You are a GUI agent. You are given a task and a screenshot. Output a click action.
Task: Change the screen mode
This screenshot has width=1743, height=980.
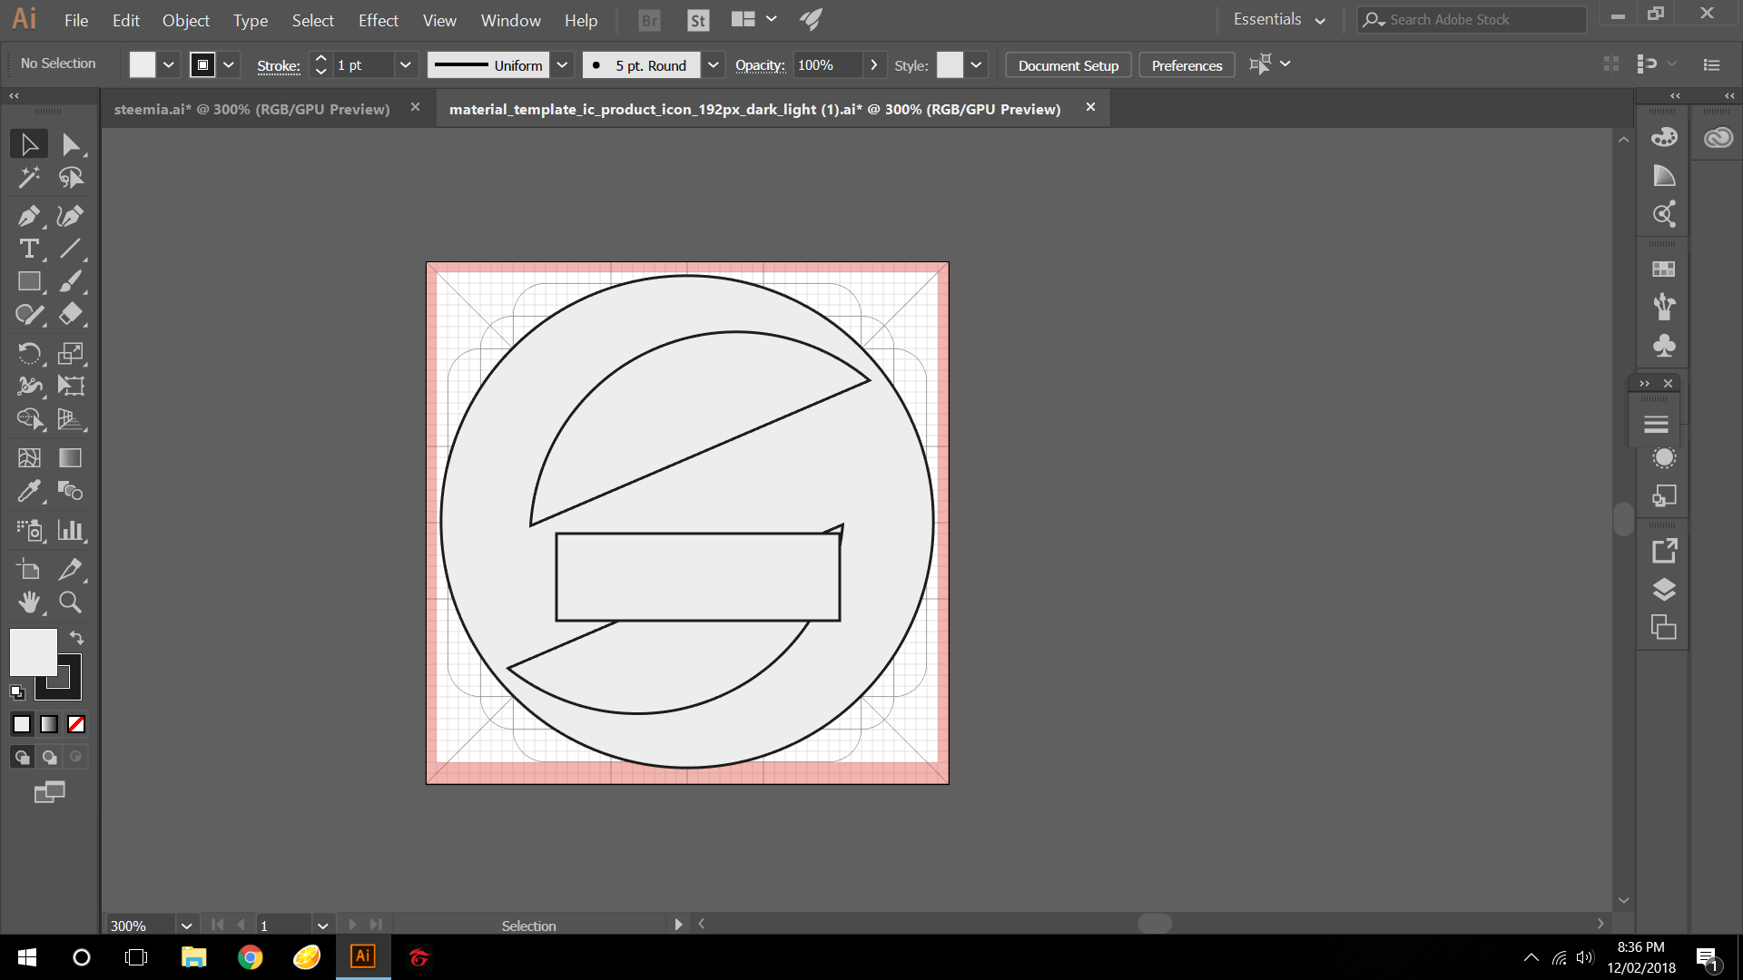coord(50,792)
